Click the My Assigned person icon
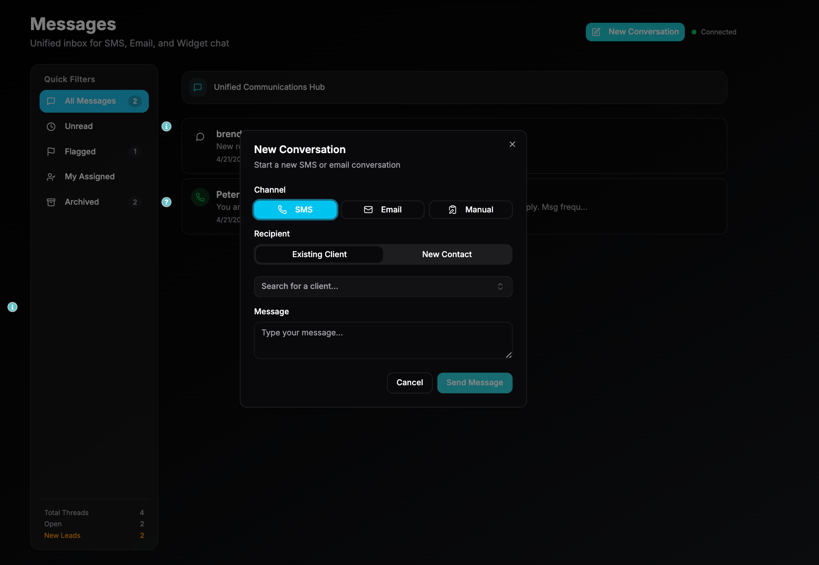Viewport: 819px width, 565px height. pyautogui.click(x=51, y=177)
